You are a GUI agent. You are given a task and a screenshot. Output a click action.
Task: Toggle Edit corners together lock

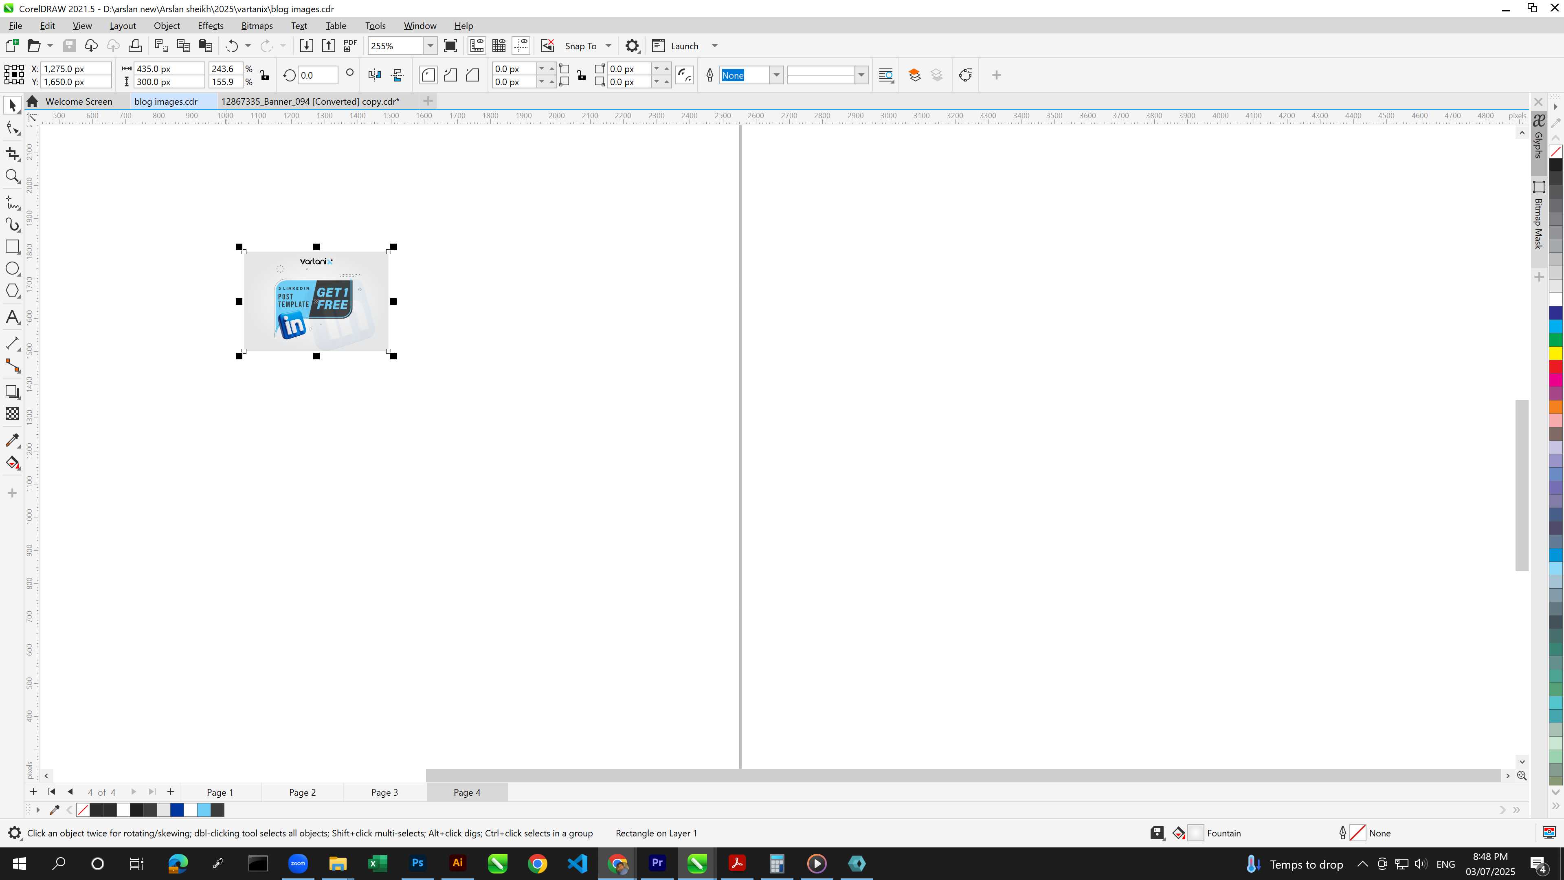pyautogui.click(x=582, y=75)
